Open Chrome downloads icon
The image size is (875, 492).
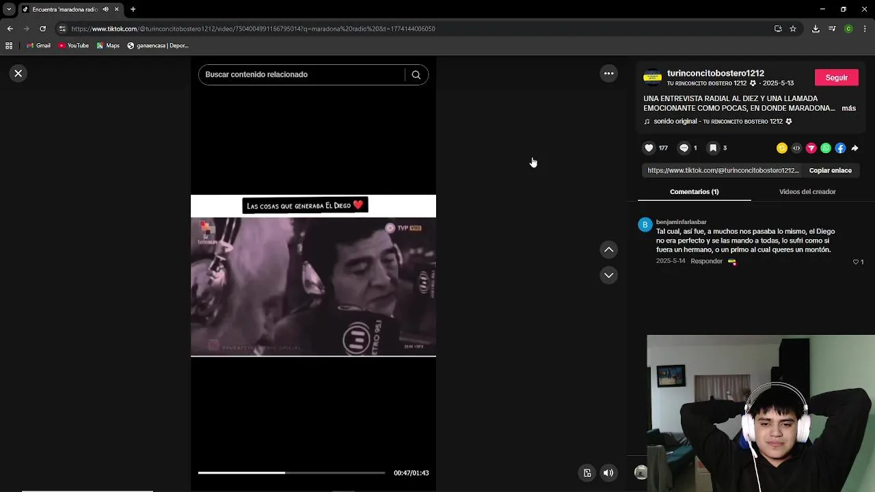816,29
